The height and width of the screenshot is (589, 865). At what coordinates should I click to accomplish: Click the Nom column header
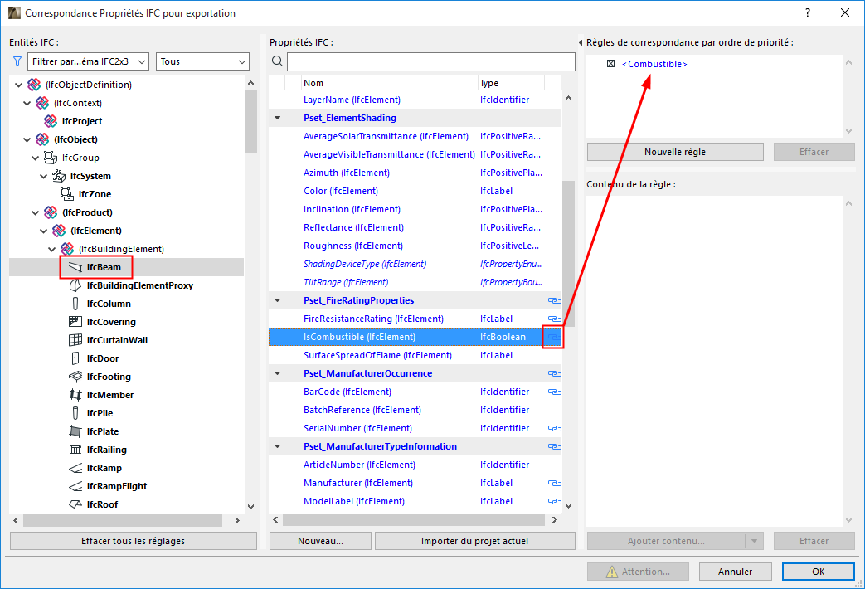coord(390,83)
